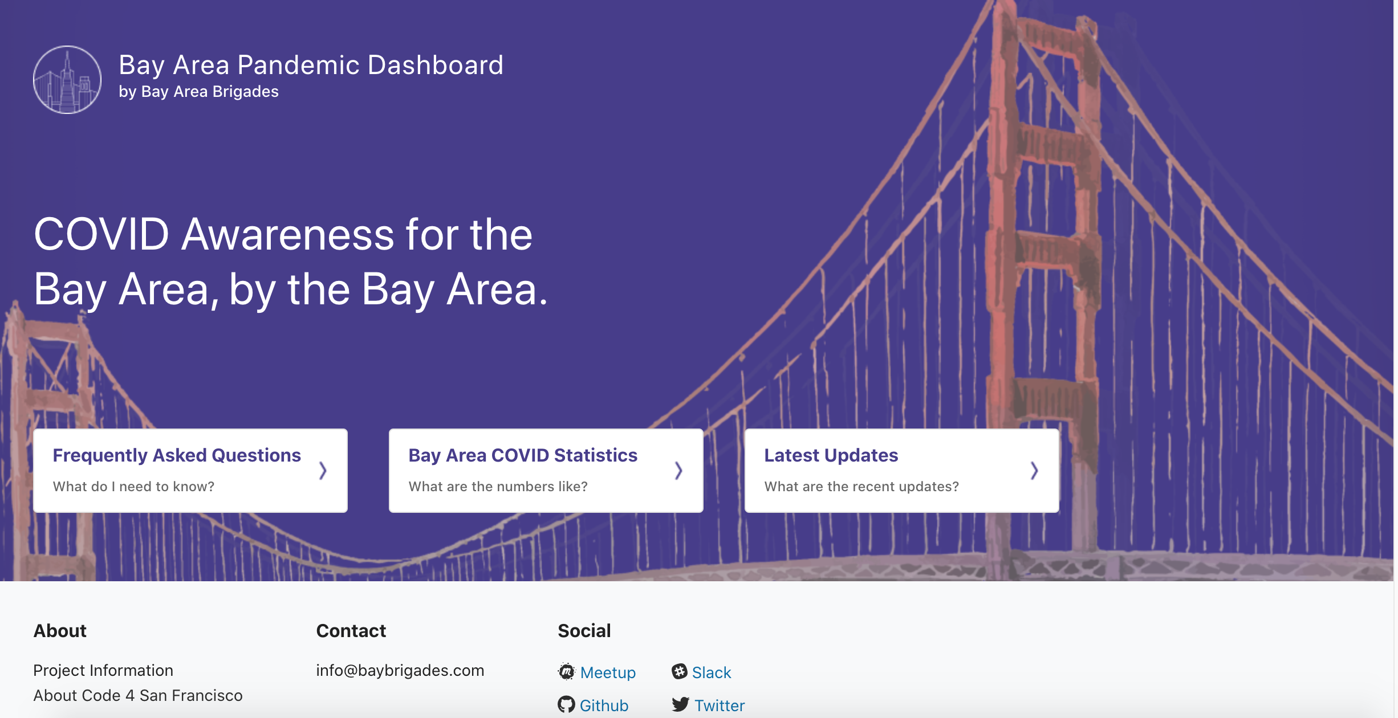Open the Project Information link
This screenshot has width=1398, height=718.
tap(103, 670)
